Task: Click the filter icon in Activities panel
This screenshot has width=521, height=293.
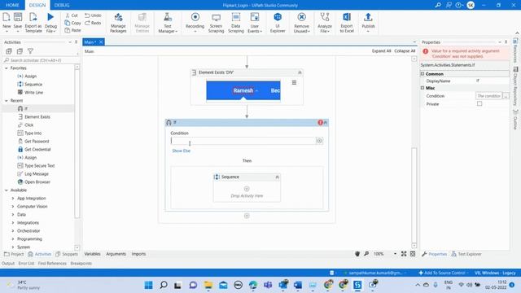Action: pos(31,51)
